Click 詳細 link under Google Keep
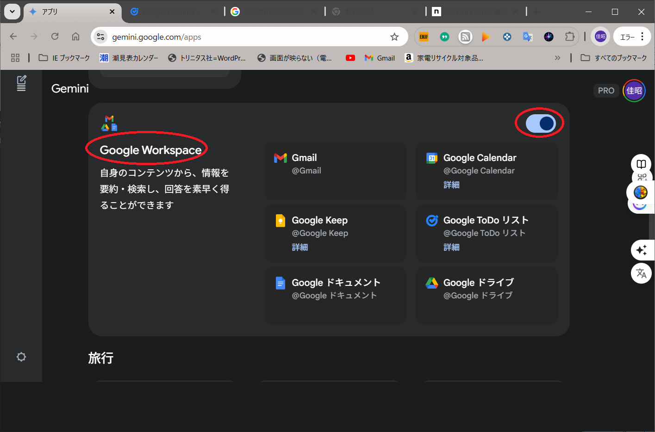The image size is (655, 432). tap(300, 247)
